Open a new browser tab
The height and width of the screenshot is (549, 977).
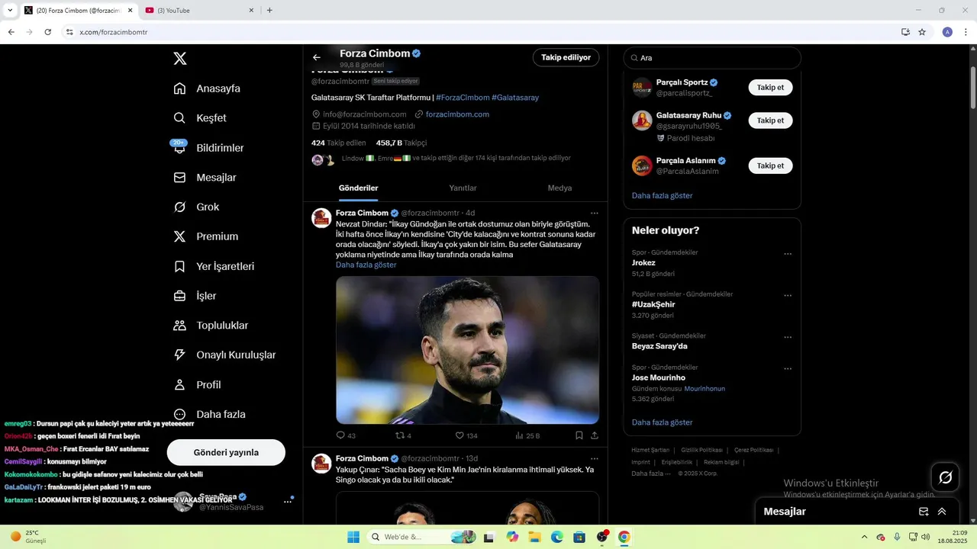coord(269,11)
